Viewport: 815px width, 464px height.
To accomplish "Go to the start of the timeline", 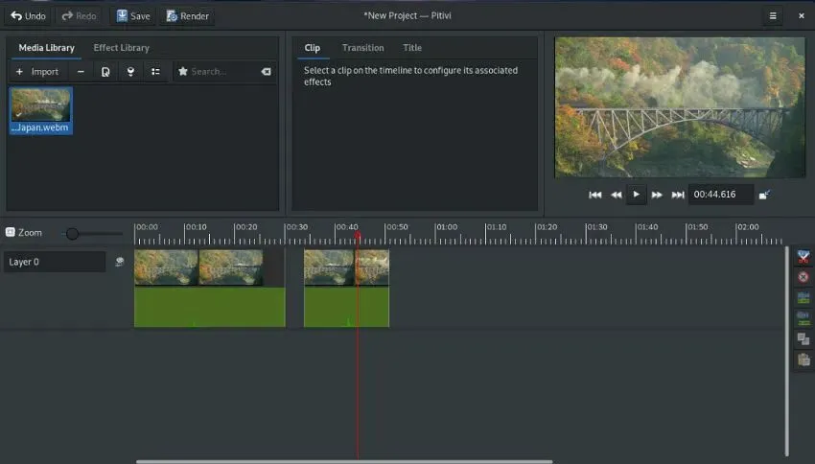I will pos(595,195).
